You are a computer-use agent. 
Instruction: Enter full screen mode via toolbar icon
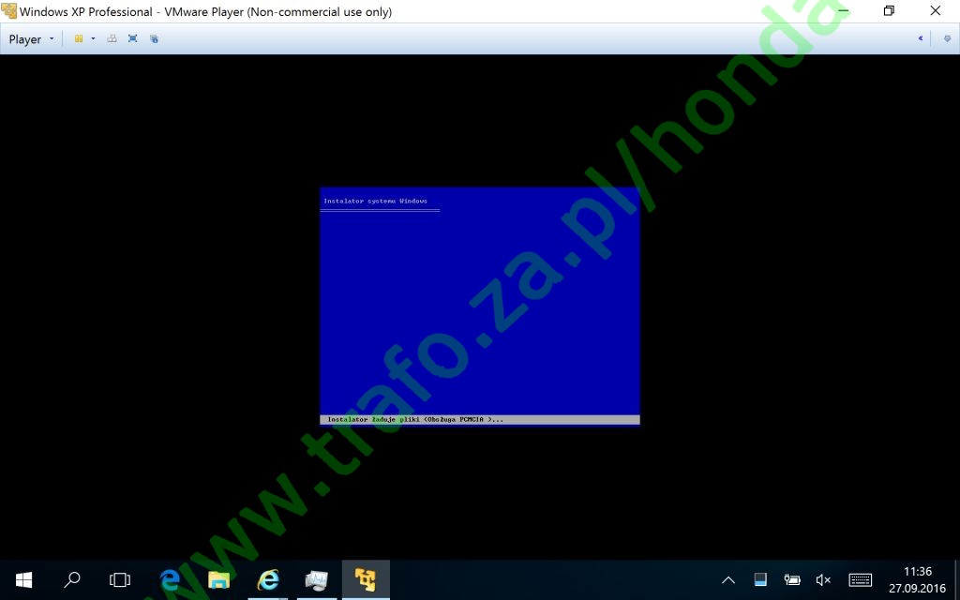[x=133, y=39]
